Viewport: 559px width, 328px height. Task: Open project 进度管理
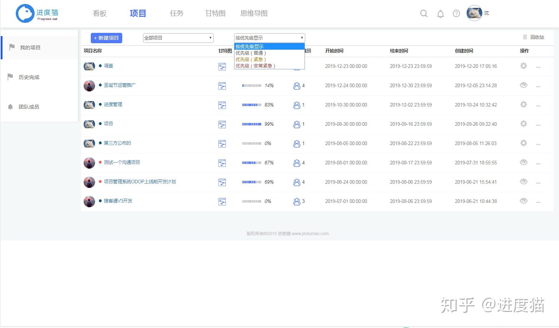113,104
